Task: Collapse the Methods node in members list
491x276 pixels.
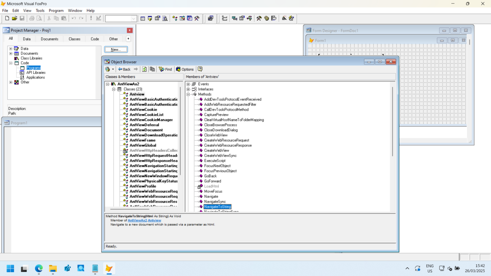Action: (188, 94)
